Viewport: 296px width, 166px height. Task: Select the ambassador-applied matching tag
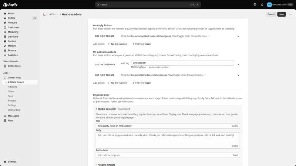tap(159, 67)
